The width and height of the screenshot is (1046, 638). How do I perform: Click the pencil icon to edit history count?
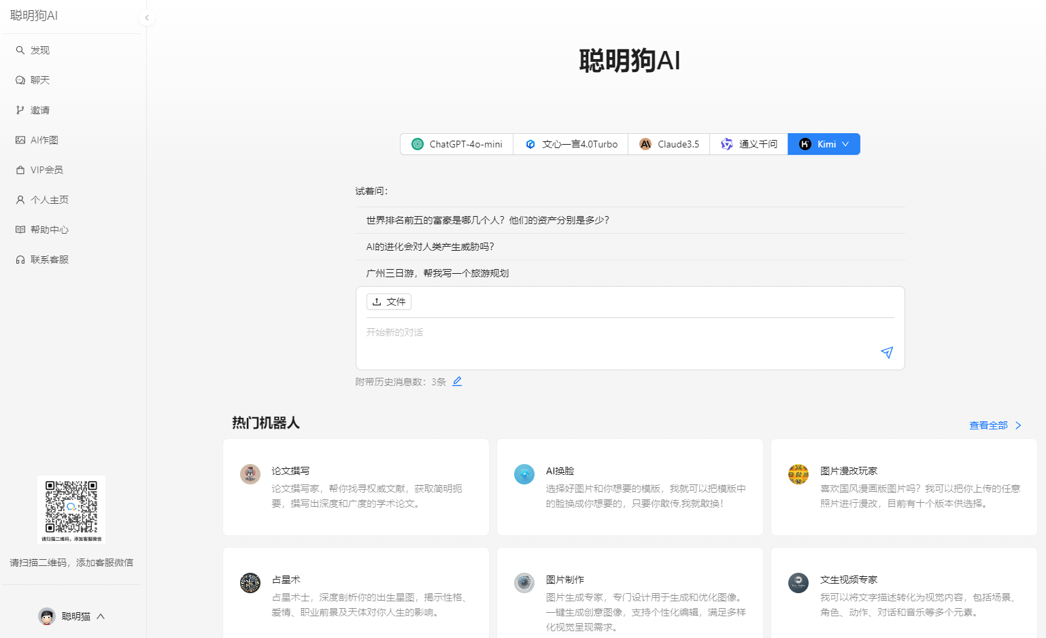457,382
